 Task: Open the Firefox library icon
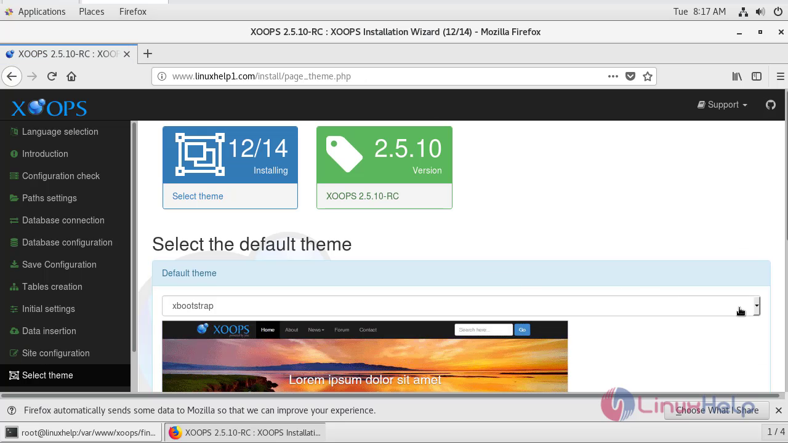tap(737, 76)
